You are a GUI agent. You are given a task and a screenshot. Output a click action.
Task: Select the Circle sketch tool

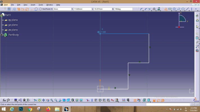click(x=174, y=9)
